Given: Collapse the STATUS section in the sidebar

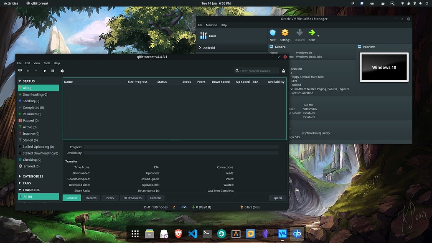Looking at the screenshot, I should tap(20, 81).
